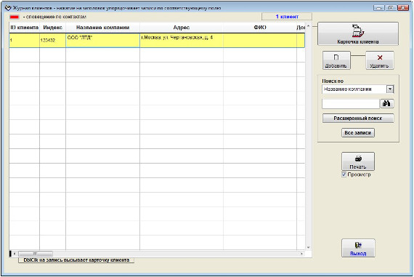Viewport: 414px width, 277px height.
Task: Click the vertical scrollbar up arrow
Action: tap(308, 26)
